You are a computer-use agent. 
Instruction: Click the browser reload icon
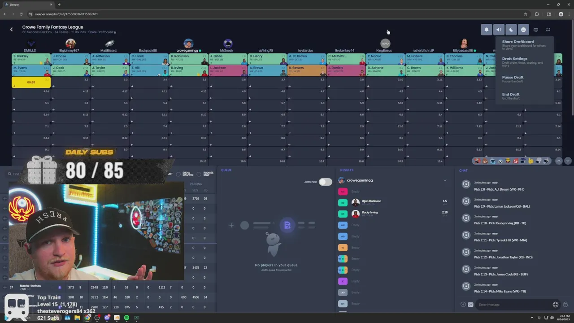click(x=21, y=14)
